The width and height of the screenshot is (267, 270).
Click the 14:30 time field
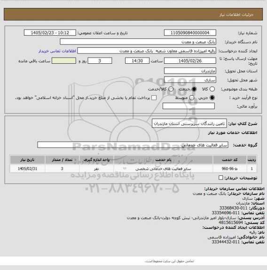click(137, 61)
